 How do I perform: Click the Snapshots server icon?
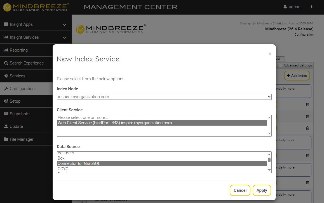pos(6,114)
